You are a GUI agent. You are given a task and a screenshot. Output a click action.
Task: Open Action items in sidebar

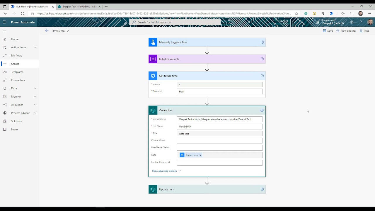tap(18, 47)
